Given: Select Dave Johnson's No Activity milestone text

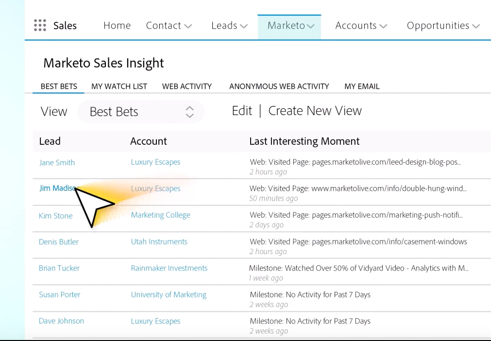Looking at the screenshot, I should [x=310, y=321].
